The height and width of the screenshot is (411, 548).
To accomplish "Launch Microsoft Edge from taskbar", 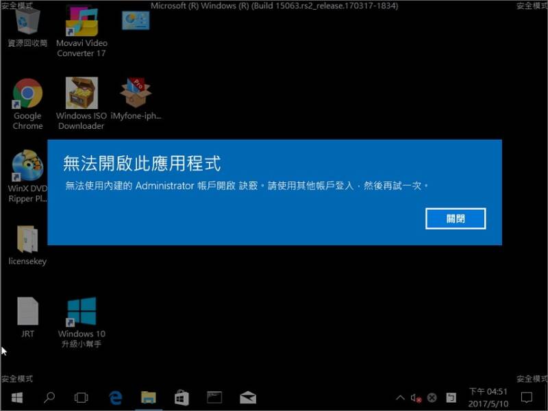I will point(115,398).
